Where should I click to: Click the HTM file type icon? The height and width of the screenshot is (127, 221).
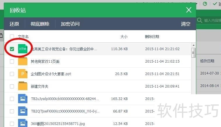click(23, 49)
